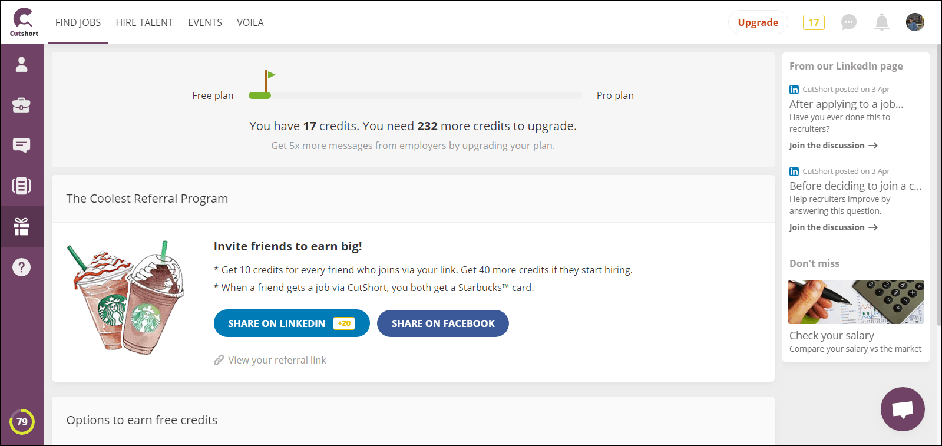Click the Cutshort logo
This screenshot has width=942, height=446.
pyautogui.click(x=24, y=22)
